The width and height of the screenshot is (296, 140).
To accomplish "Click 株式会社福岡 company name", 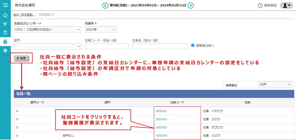I will click(x=25, y=5).
